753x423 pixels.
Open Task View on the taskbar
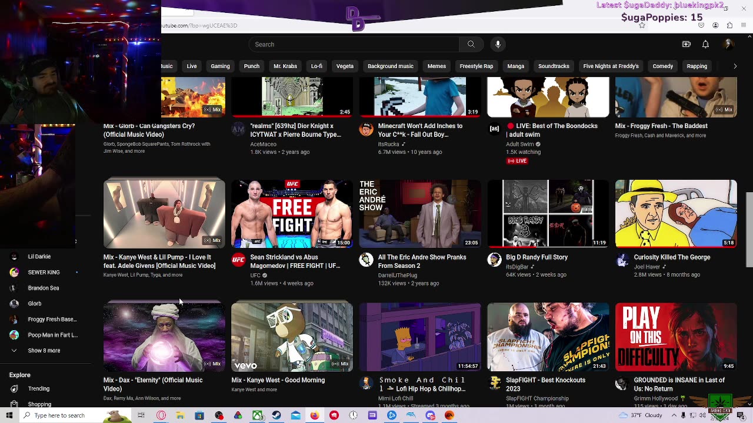click(x=141, y=415)
